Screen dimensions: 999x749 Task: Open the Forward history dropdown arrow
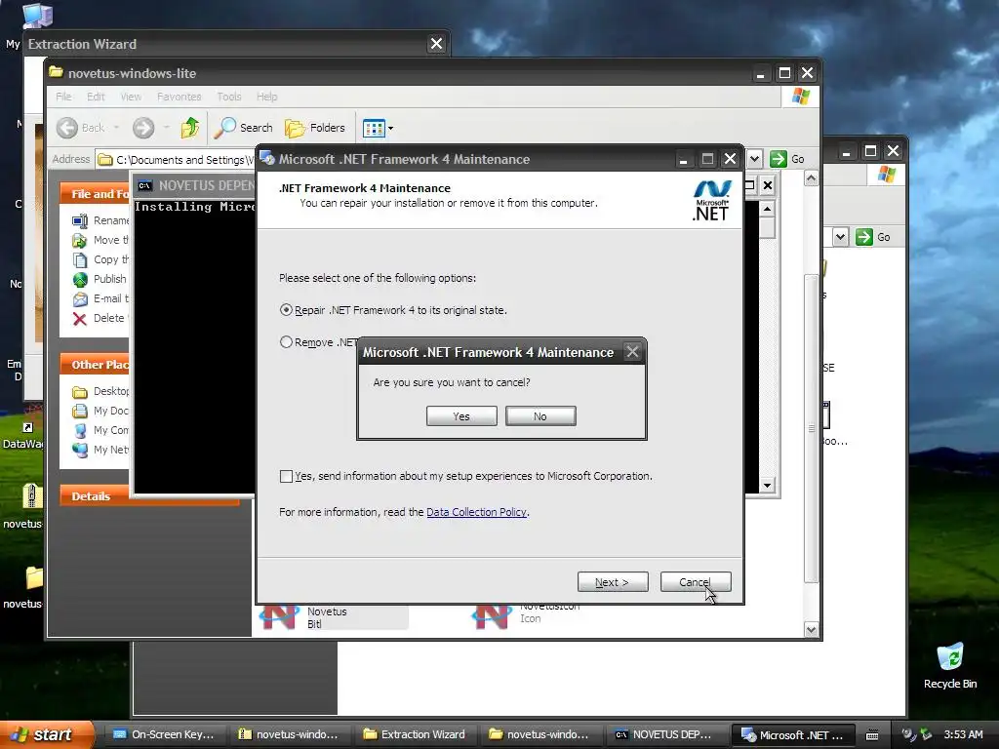[x=166, y=128]
